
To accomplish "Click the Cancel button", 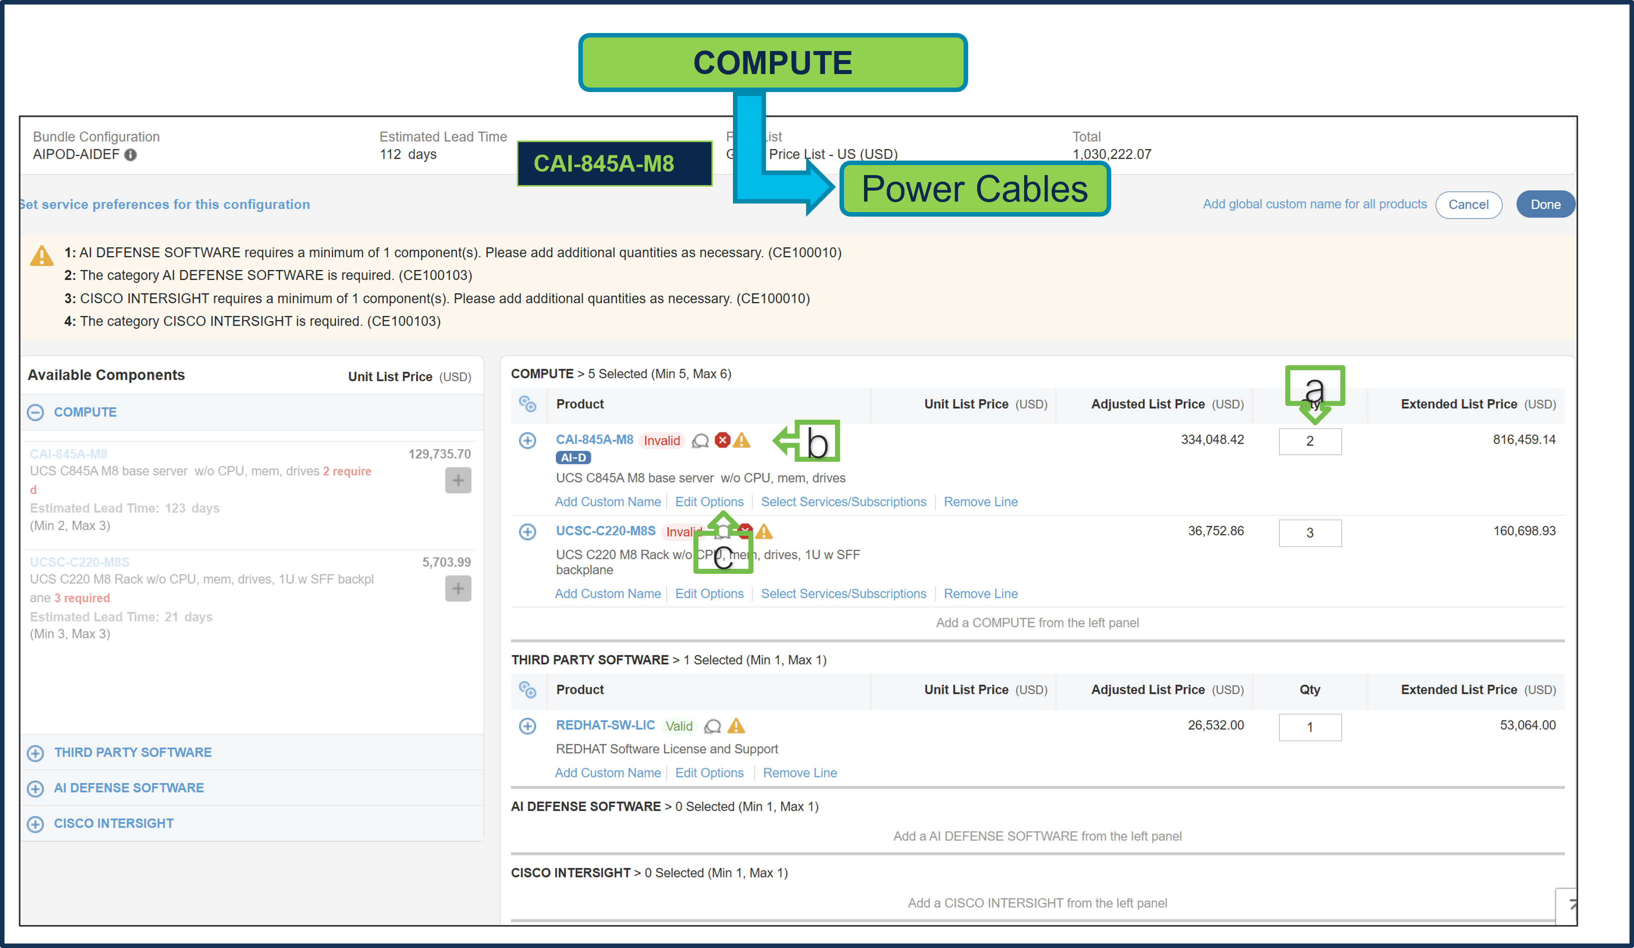I will (1469, 205).
